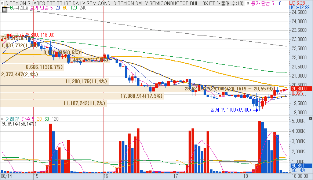This screenshot has height=180, width=313.
Task: Select the DIREXION SHARES ETF title bar
Action: click(x=124, y=3)
